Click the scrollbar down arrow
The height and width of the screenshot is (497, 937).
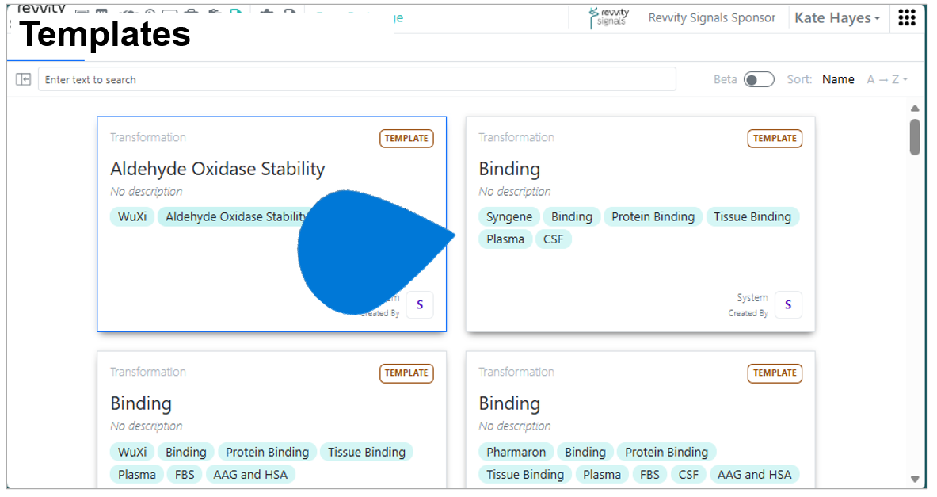914,479
